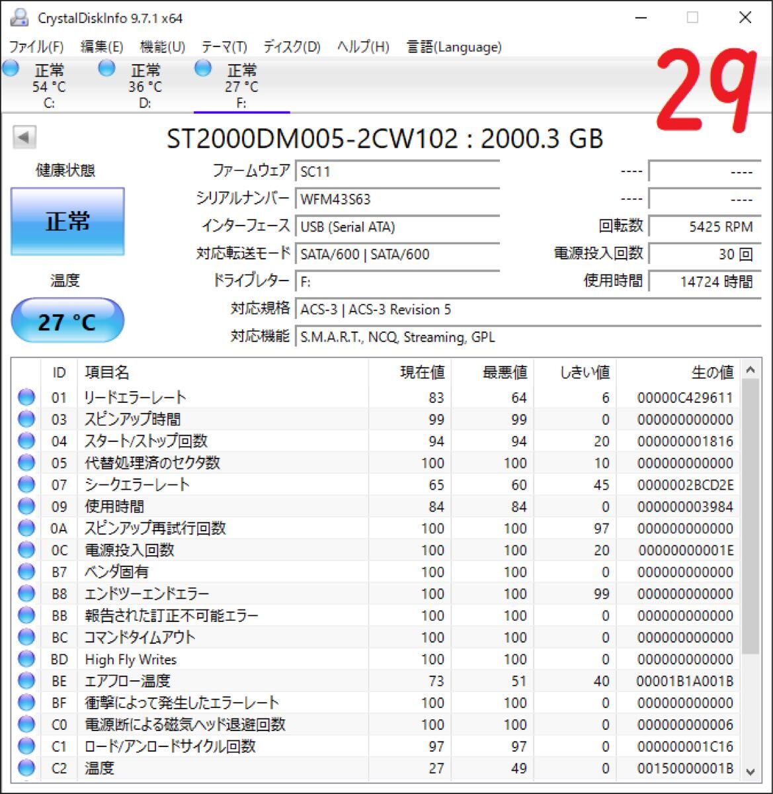The height and width of the screenshot is (794, 773).
Task: Click raw value 000000001C16
Action: pos(685,747)
